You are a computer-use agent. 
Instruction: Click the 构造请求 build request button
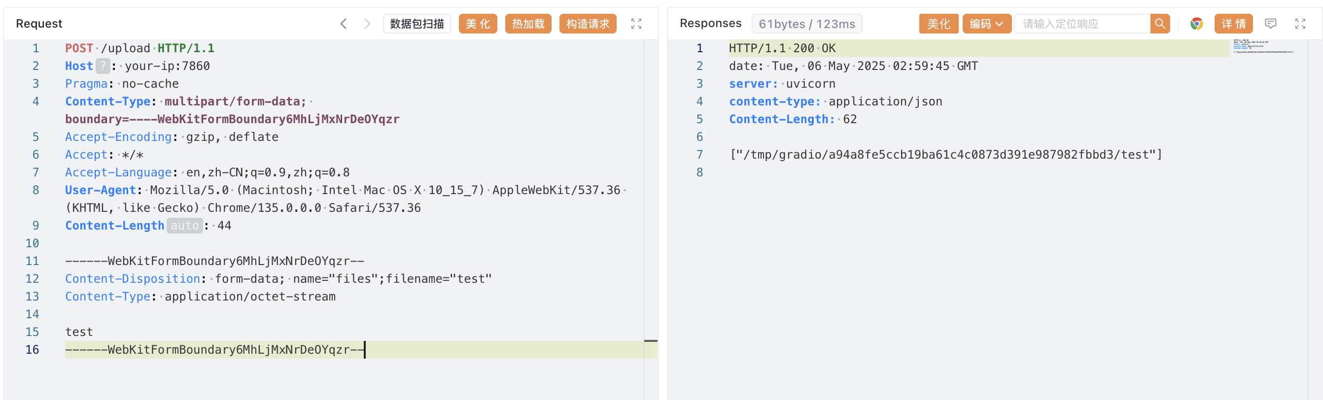pos(587,24)
